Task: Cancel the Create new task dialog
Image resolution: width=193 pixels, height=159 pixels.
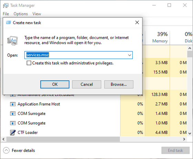Action: [87, 85]
